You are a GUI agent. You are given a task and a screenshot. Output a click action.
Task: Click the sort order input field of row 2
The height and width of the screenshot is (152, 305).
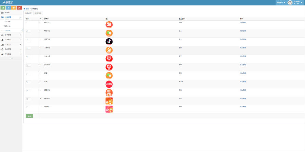tap(28, 31)
